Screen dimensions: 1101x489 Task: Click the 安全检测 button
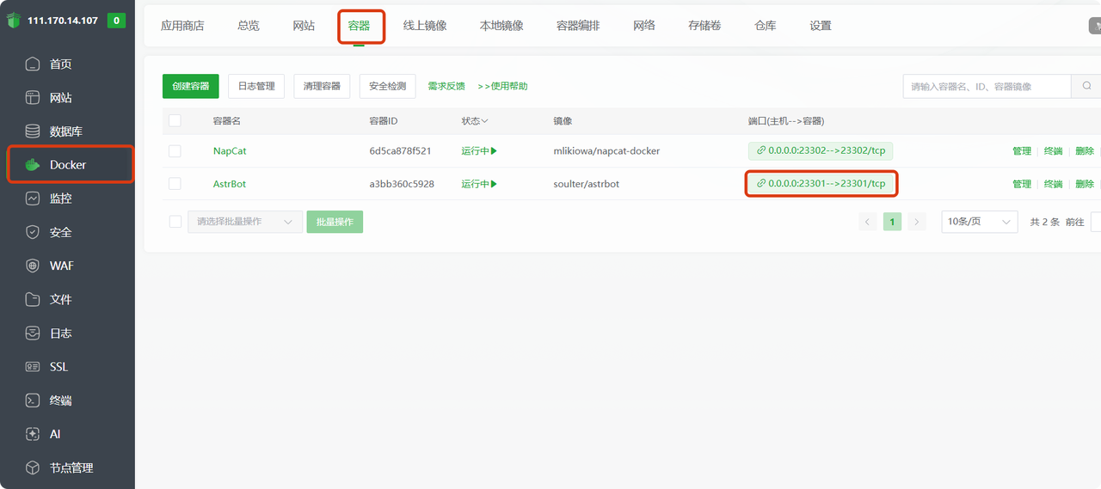pyautogui.click(x=387, y=86)
